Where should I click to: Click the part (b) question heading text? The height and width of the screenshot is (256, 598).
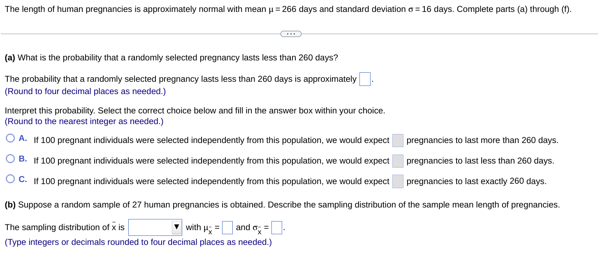coord(282,205)
